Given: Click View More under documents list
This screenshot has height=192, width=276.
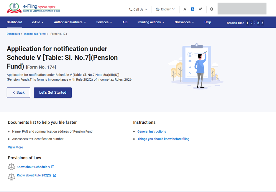Looking at the screenshot, I should tap(15, 147).
